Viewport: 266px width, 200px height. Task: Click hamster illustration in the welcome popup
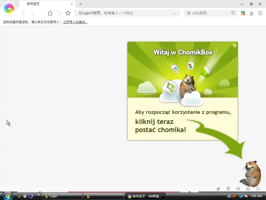[x=187, y=86]
